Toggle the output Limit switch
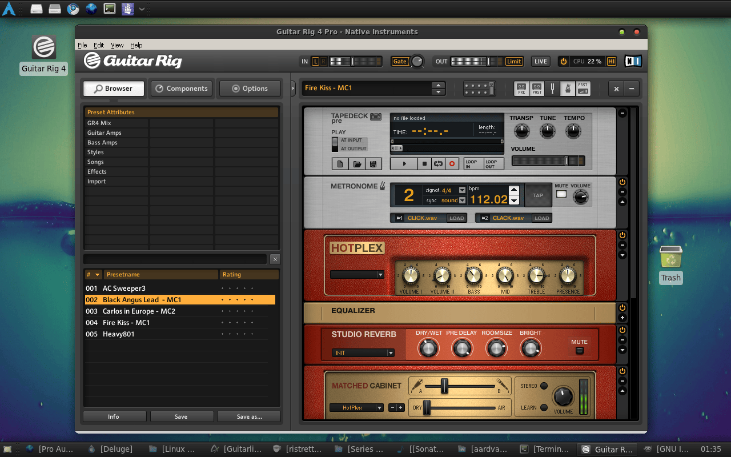731x457 pixels. pyautogui.click(x=514, y=61)
